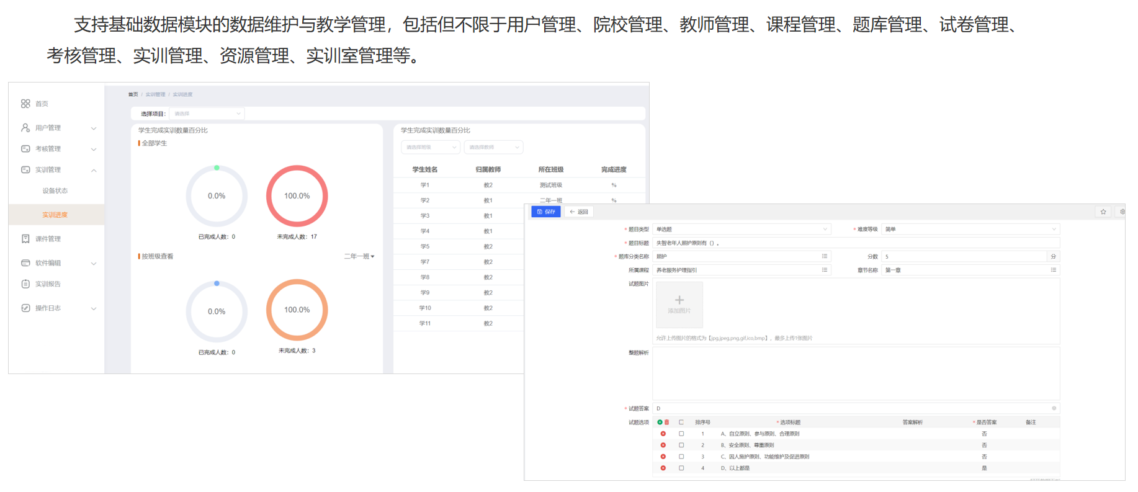Click the 返回 back button
This screenshot has height=492, width=1138.
(579, 212)
